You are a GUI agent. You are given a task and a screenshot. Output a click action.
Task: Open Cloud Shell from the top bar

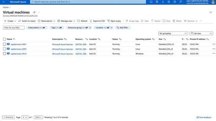[151, 2]
